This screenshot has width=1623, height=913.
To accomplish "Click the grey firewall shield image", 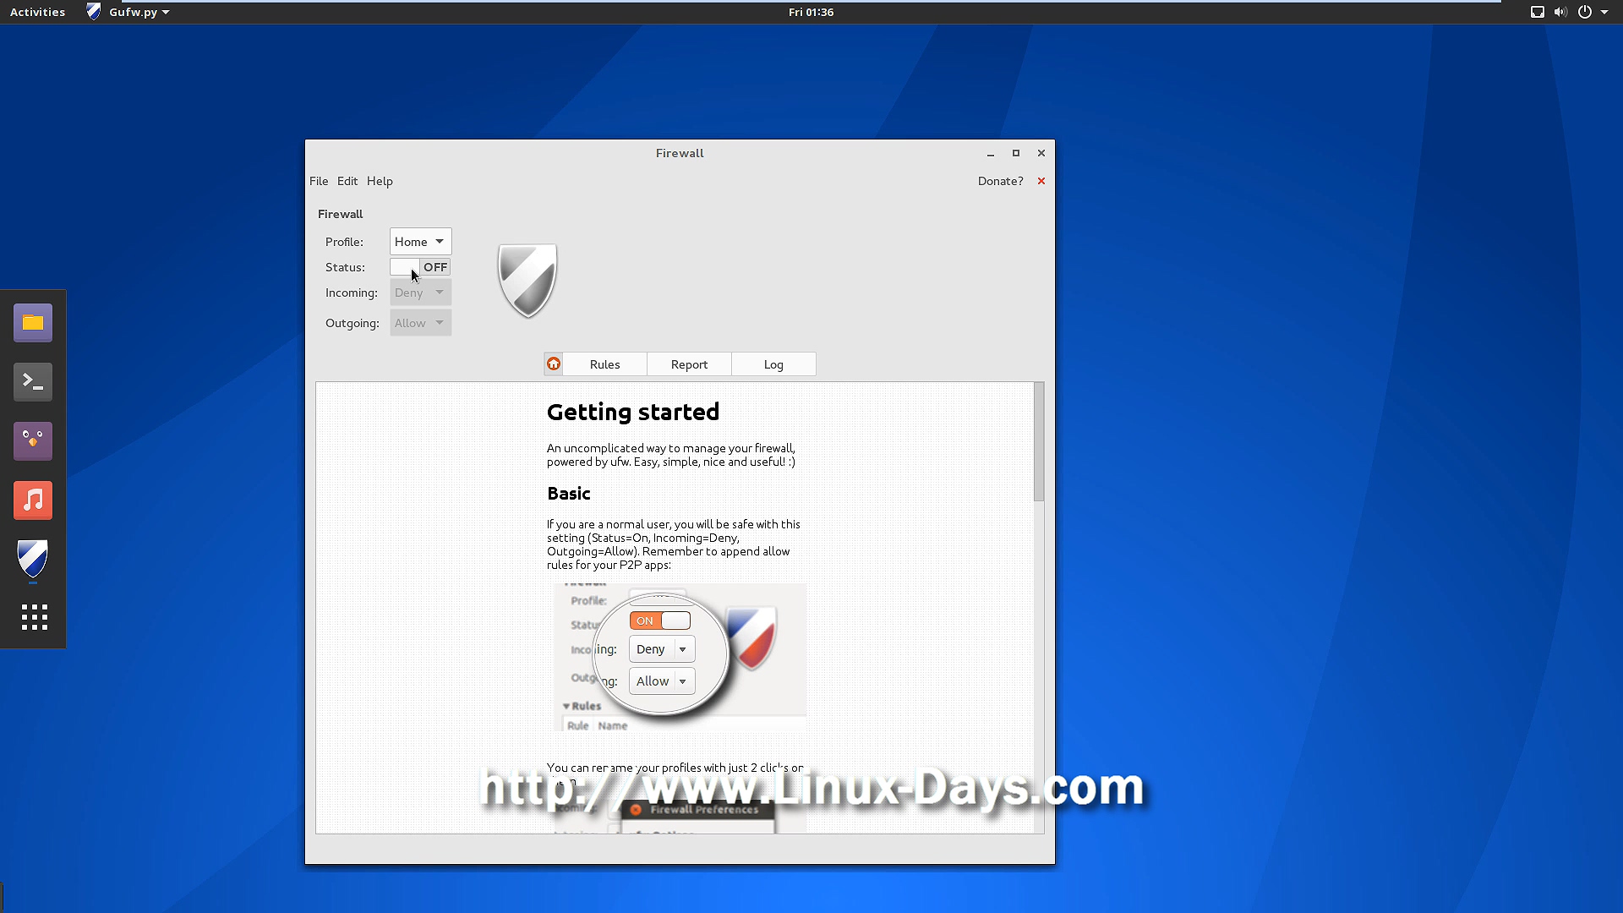I will pos(527,281).
